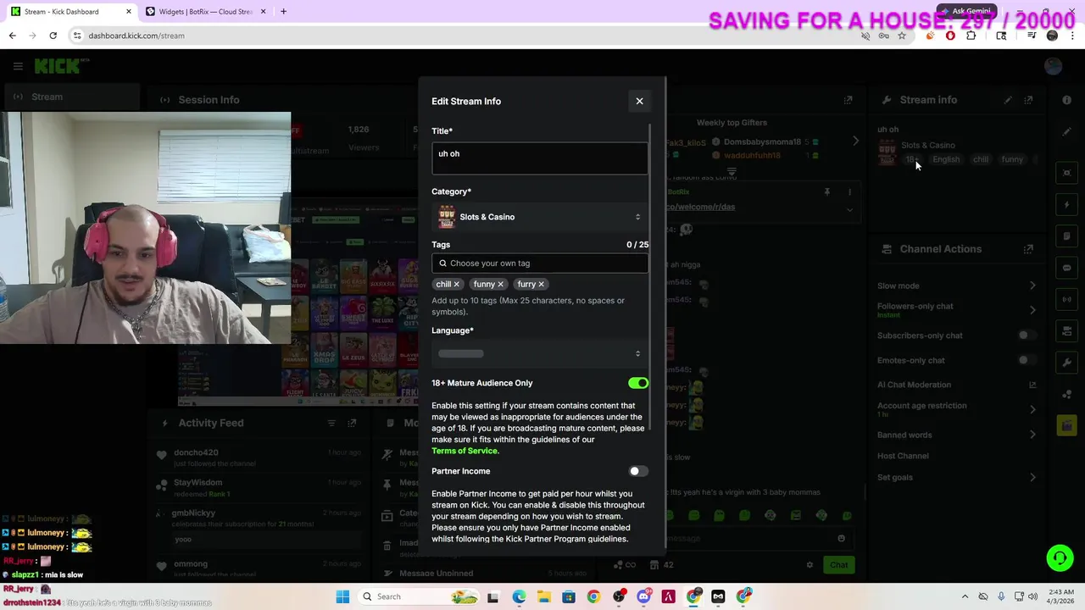Toggle Emotes-only chat
Image resolution: width=1085 pixels, height=610 pixels.
coord(1027,360)
